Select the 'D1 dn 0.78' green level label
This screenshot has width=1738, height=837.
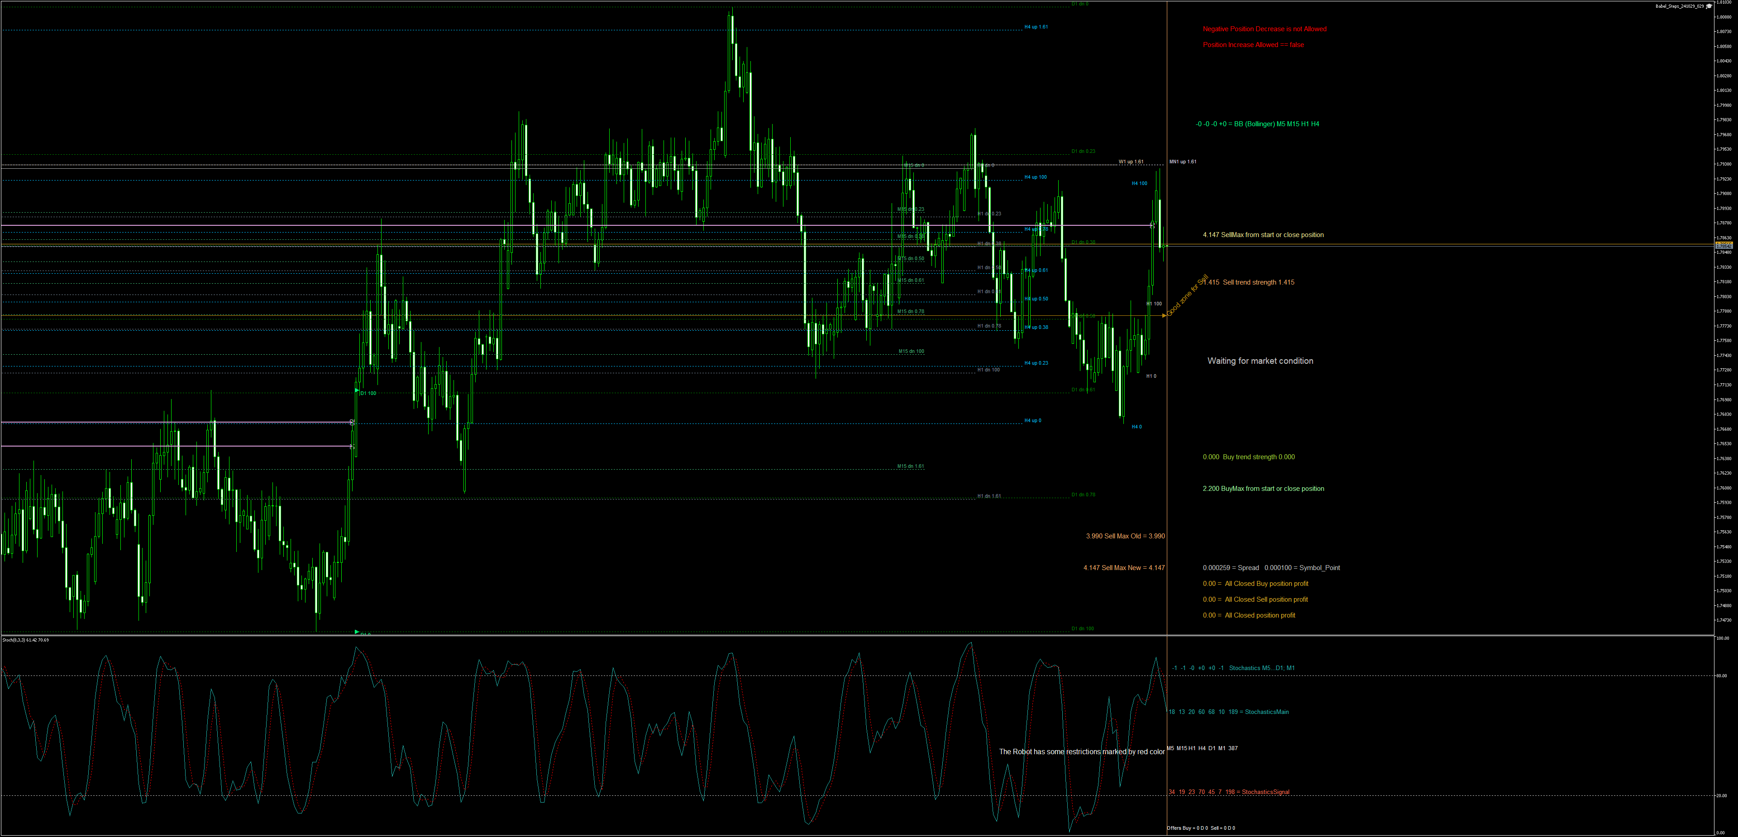(x=1083, y=495)
